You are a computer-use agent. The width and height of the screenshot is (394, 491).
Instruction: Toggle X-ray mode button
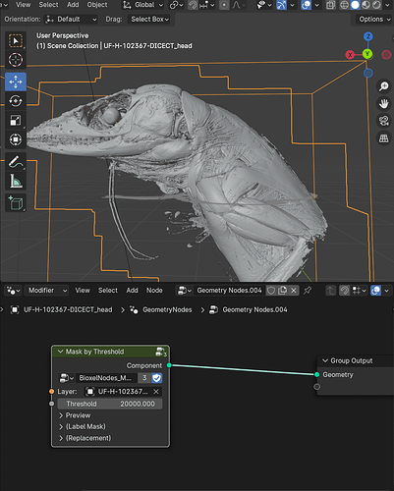pyautogui.click(x=331, y=5)
